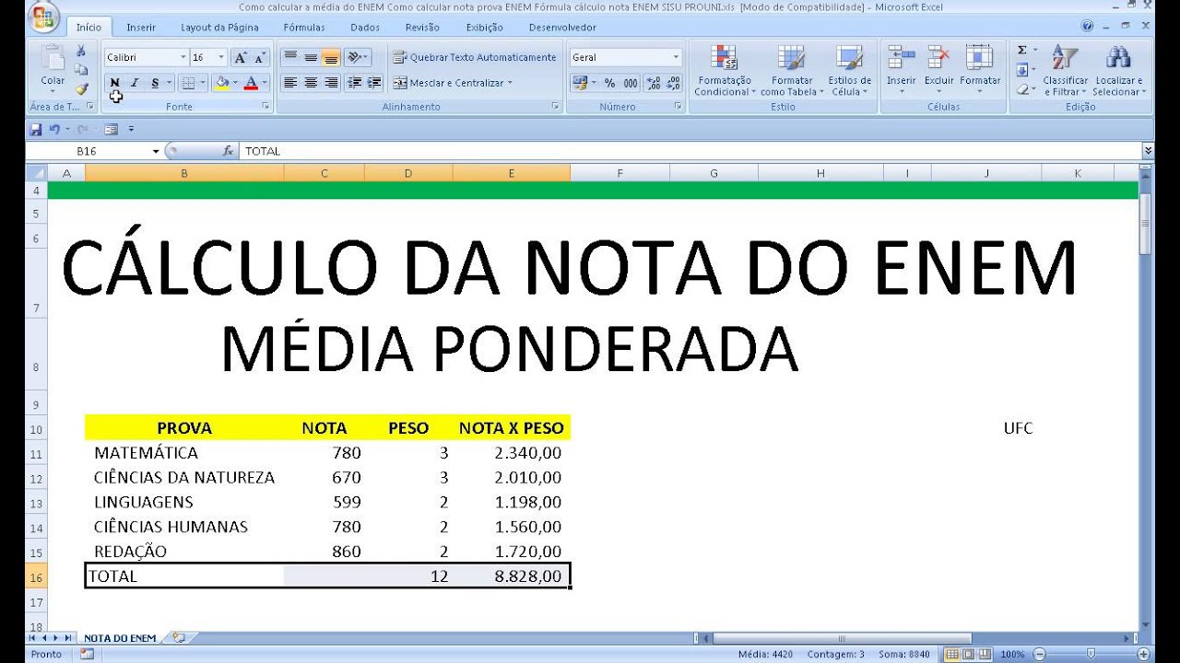The height and width of the screenshot is (663, 1180).
Task: Click the Excel Help question mark icon
Action: point(1089,27)
